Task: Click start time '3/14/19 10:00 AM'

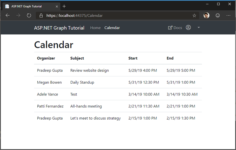Action: tap(144, 94)
